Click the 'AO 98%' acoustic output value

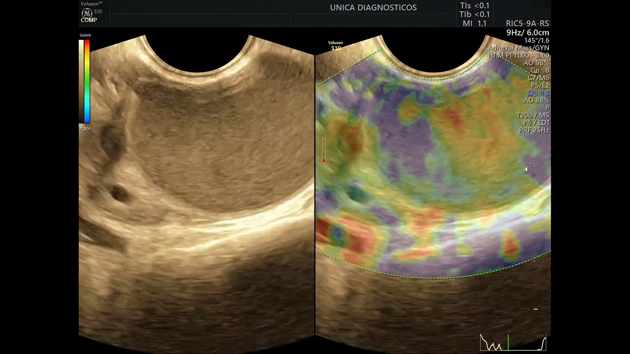click(536, 63)
